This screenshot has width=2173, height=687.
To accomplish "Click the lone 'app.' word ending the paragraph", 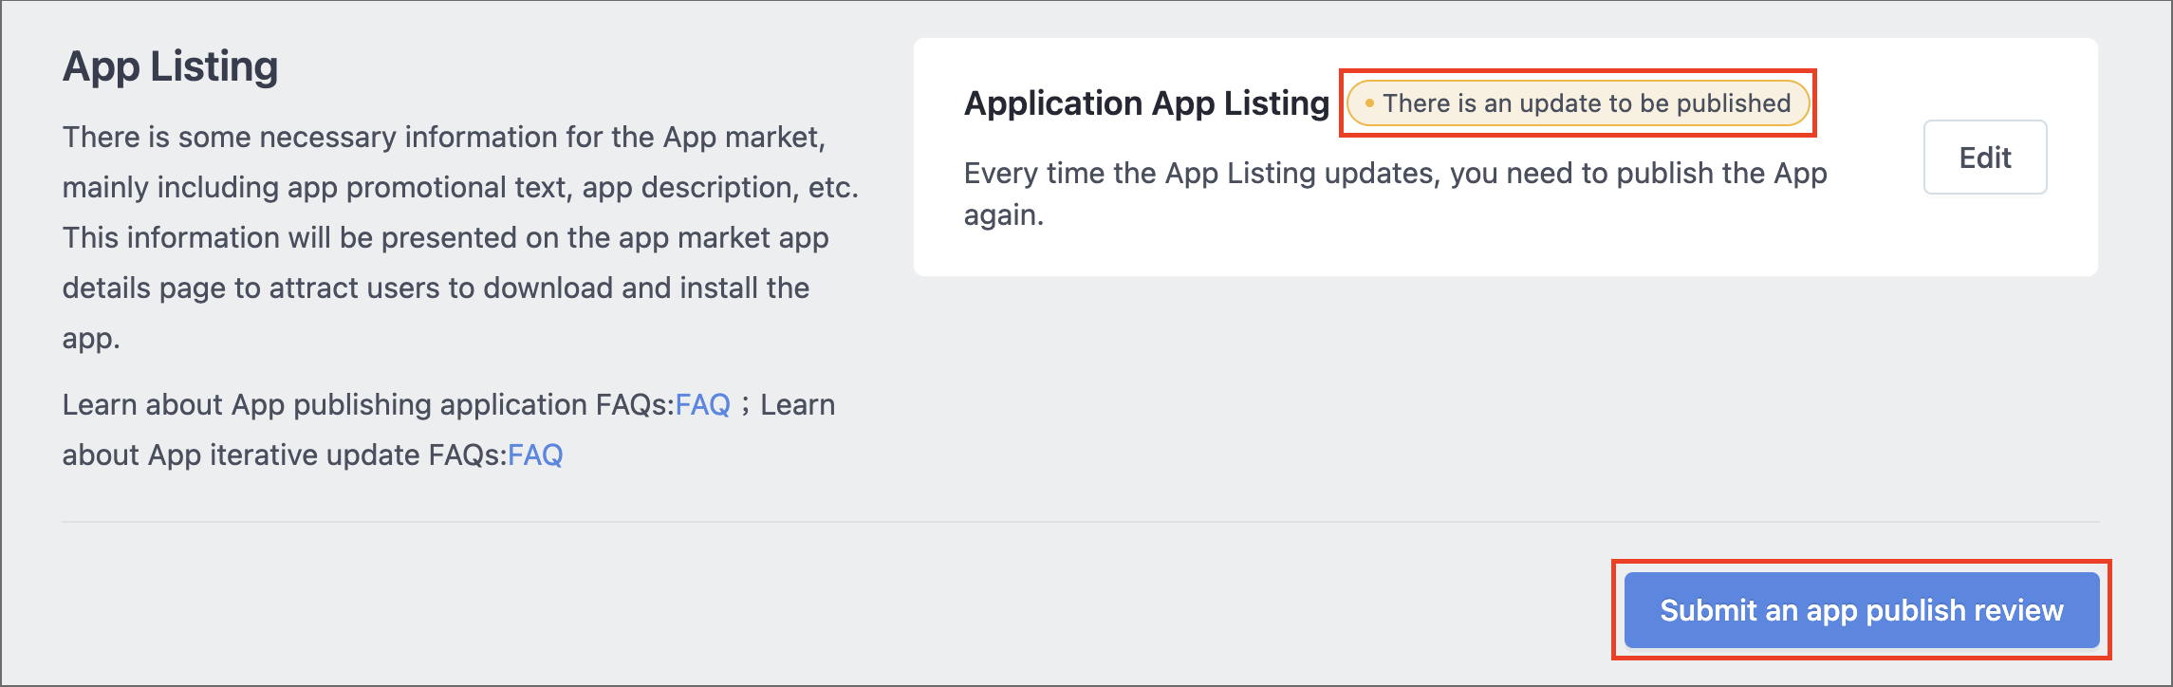I will pos(91,339).
